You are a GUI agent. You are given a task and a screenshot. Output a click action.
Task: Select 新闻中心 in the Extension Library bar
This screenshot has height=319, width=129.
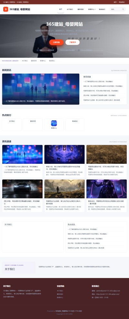(43, 61)
